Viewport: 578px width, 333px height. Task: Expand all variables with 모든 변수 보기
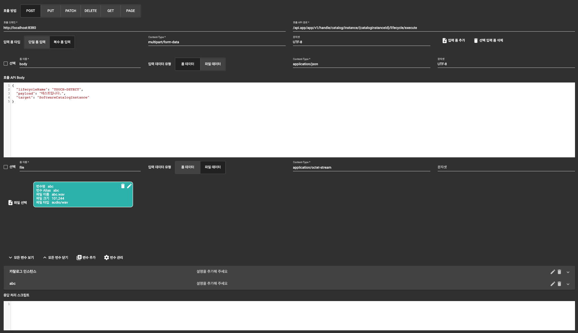(x=21, y=257)
